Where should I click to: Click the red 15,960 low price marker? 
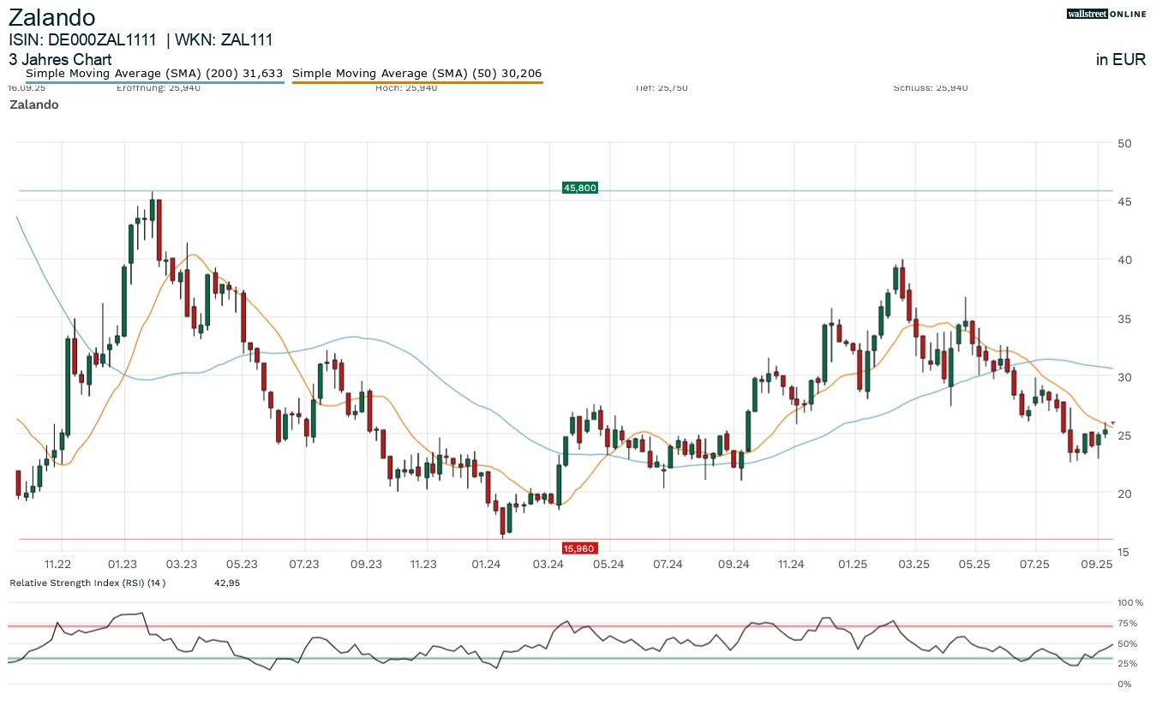pos(579,548)
